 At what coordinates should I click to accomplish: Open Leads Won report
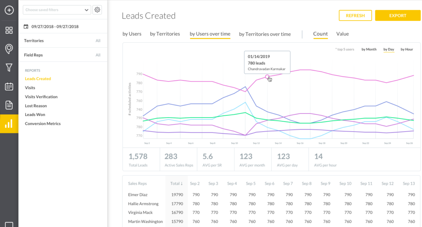click(x=35, y=114)
